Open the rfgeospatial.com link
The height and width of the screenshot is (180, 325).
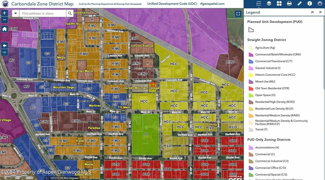[212, 4]
